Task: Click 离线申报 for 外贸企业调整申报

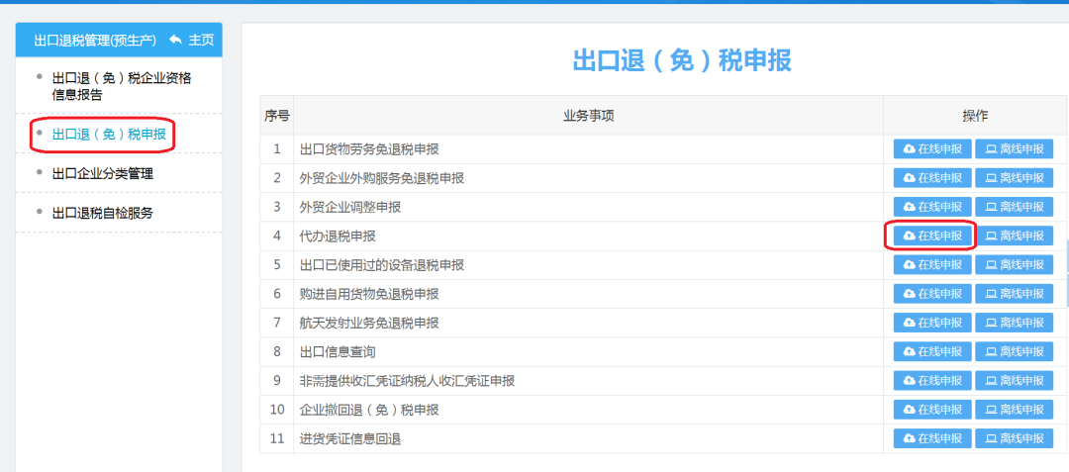Action: [1014, 207]
